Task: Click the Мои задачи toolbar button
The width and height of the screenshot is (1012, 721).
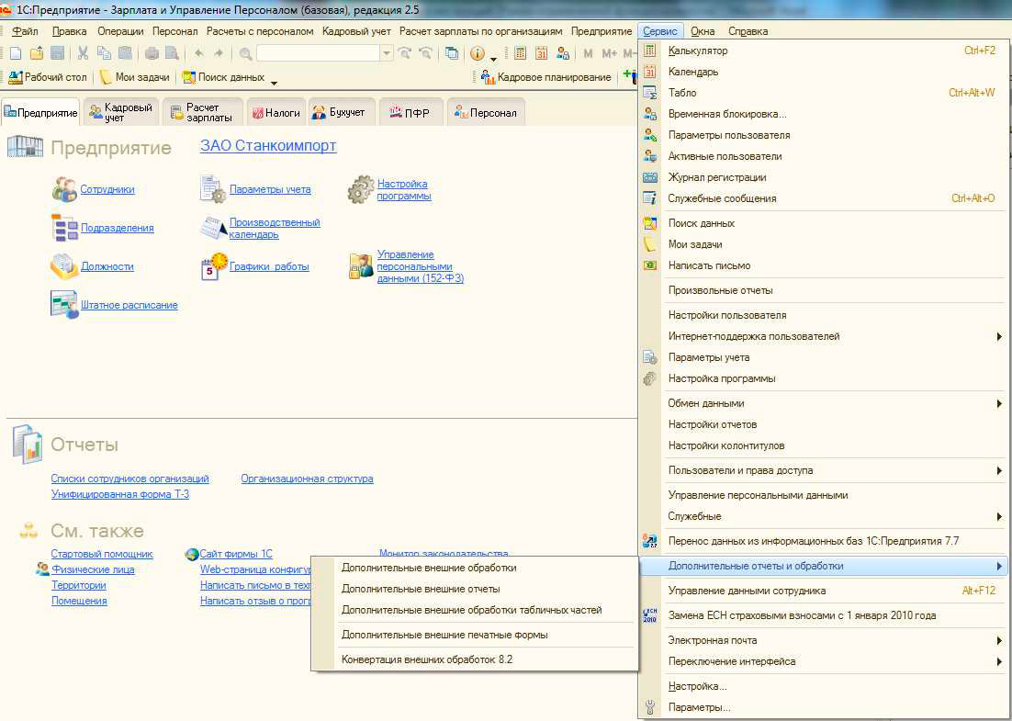Action: [x=135, y=77]
